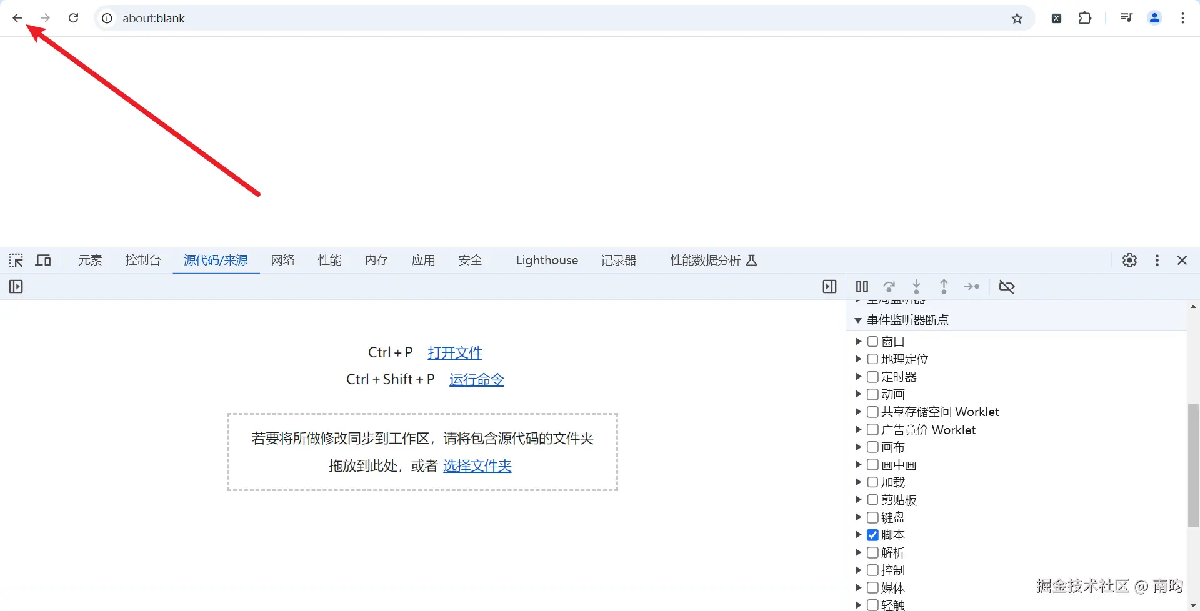The height and width of the screenshot is (611, 1200).
Task: Deactivate all breakpoints
Action: click(x=1007, y=286)
